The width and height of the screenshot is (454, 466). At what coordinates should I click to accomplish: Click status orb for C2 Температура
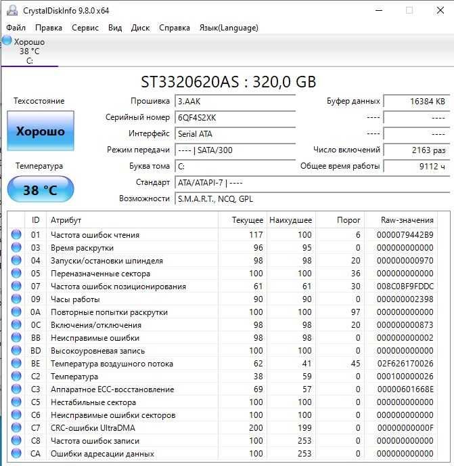tap(16, 376)
